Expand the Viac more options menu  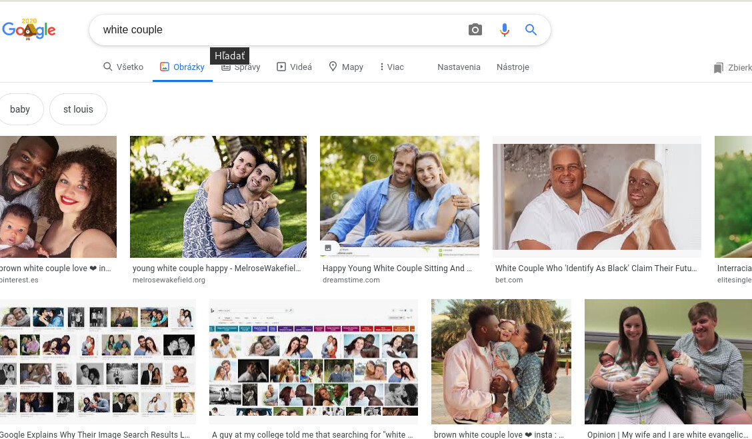[x=391, y=67]
